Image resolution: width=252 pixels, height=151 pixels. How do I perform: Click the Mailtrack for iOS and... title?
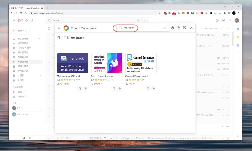pos(69,76)
